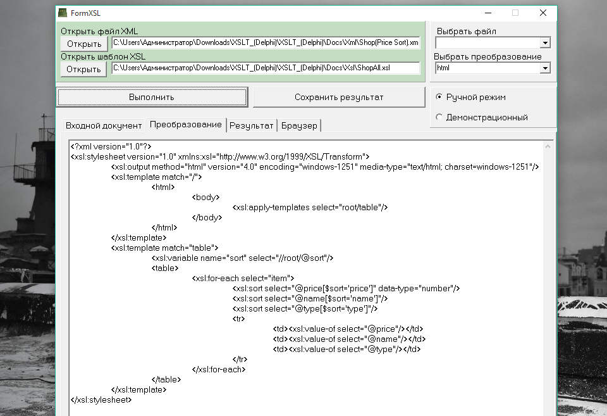This screenshot has width=607, height=416.
Task: Click the xsl:sort select="@type[...]" line
Action: click(305, 308)
